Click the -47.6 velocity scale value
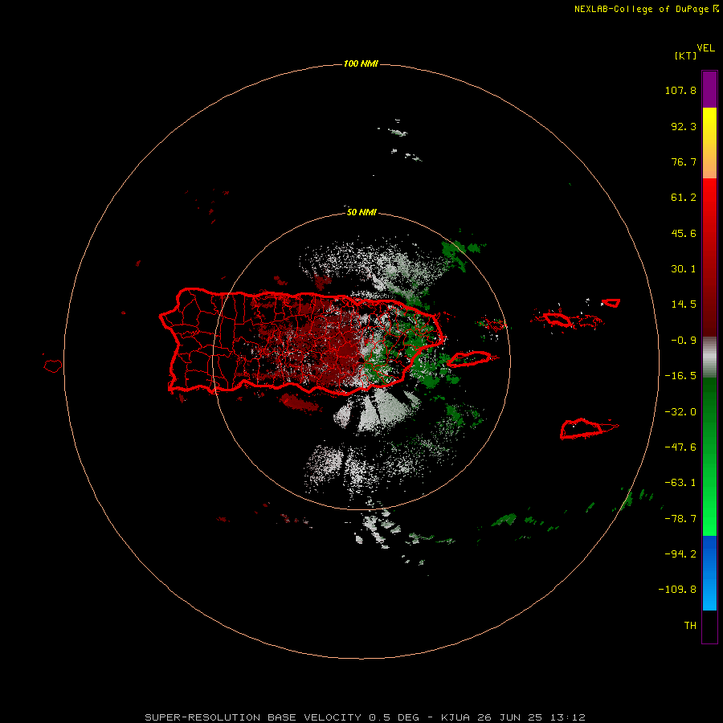Viewport: 723px width, 723px height. pos(680,447)
